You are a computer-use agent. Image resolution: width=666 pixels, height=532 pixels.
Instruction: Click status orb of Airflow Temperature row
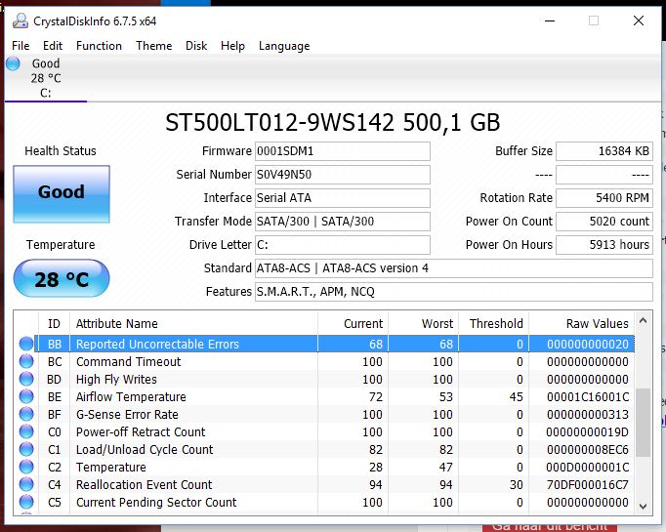click(26, 396)
